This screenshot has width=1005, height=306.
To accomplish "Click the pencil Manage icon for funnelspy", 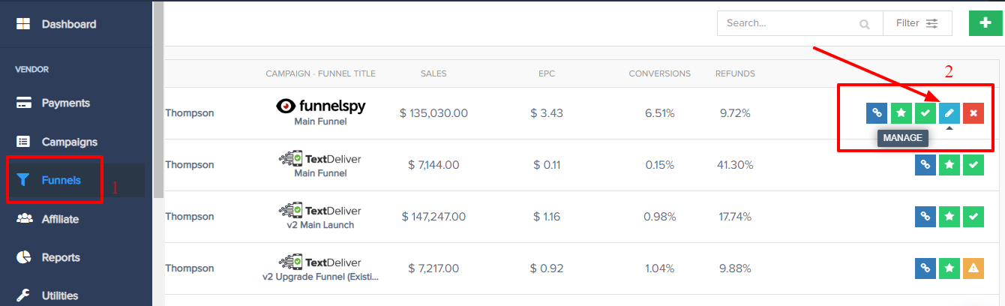I will click(x=949, y=113).
